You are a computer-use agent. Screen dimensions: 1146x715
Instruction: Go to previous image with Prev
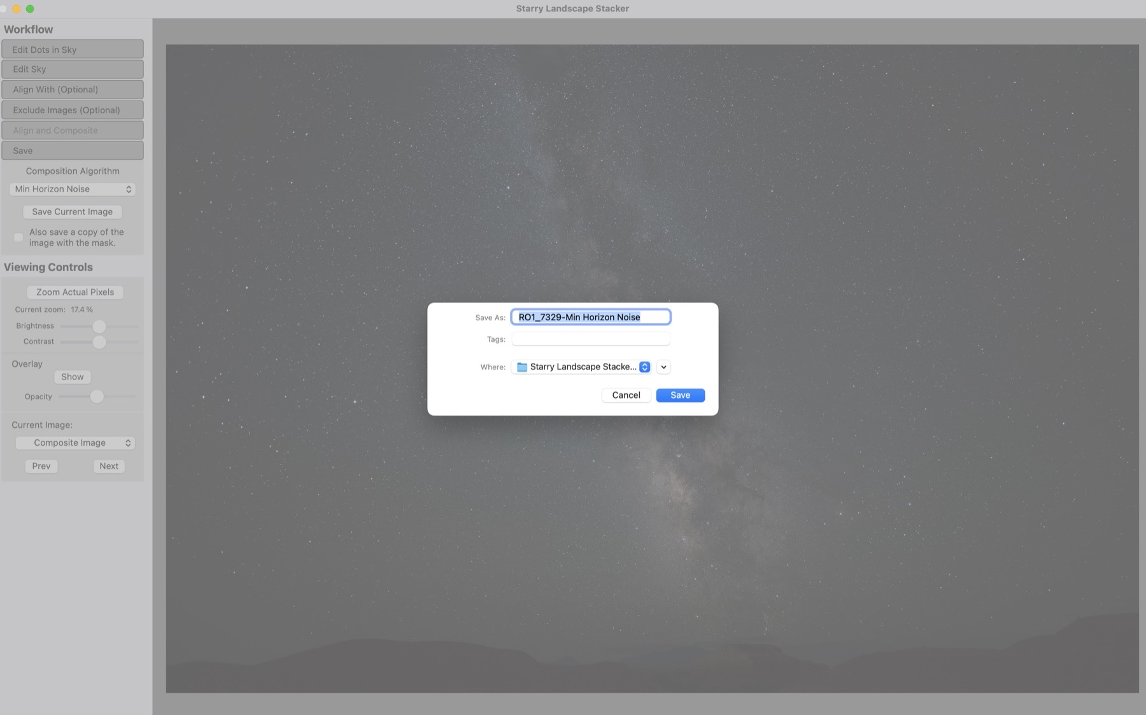[x=41, y=466]
